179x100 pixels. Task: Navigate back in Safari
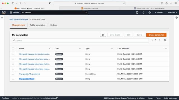(20, 3)
